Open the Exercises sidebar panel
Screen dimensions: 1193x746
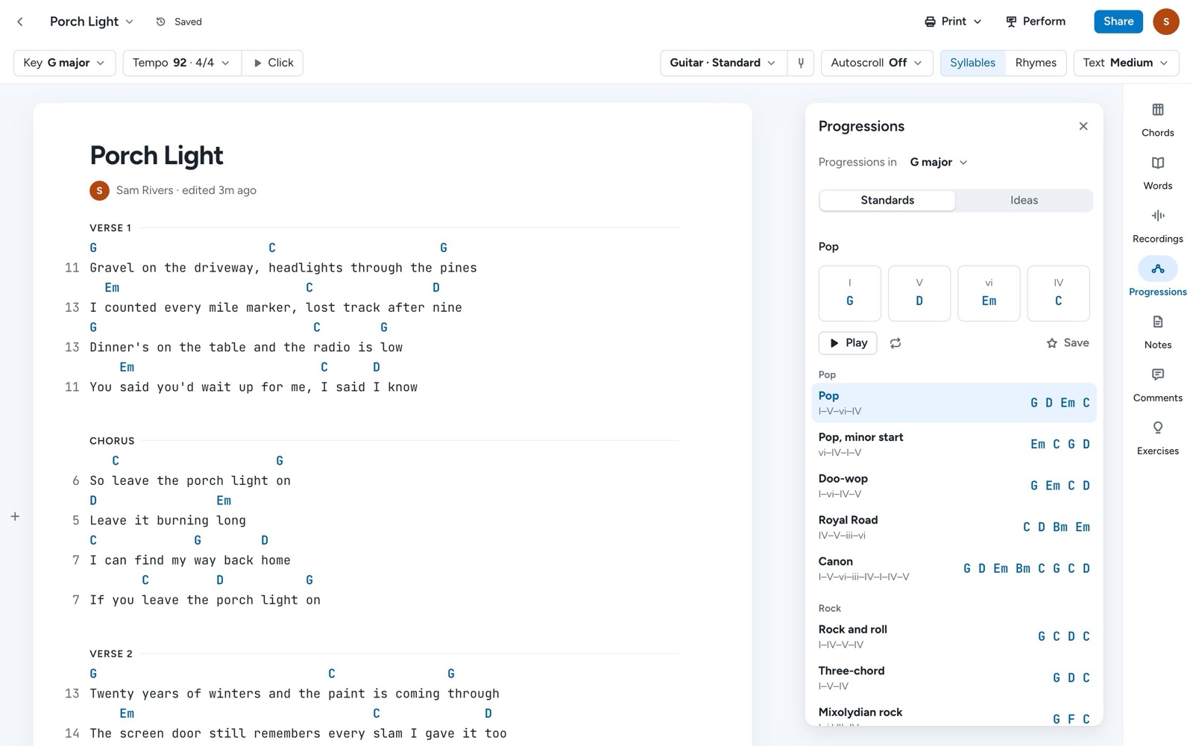coord(1157,438)
